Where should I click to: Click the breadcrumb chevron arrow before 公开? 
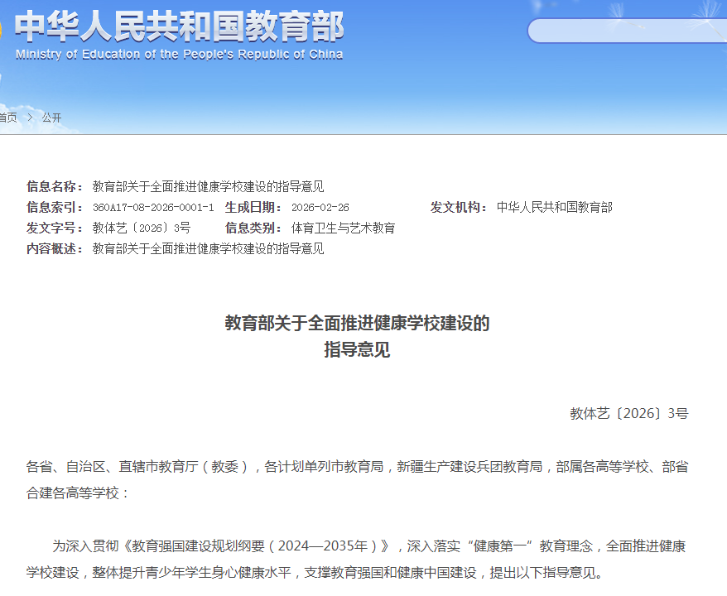(30, 118)
